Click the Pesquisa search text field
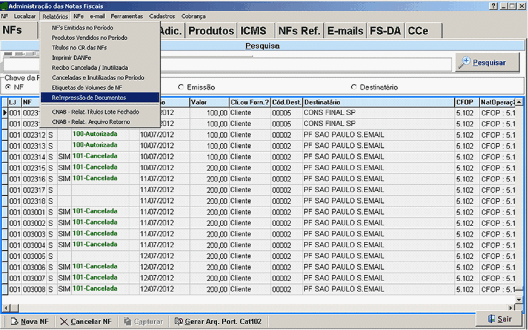This screenshot has height=330, width=528. tap(304, 65)
